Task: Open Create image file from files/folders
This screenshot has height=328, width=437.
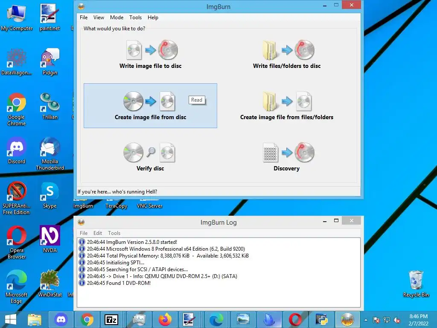Action: pyautogui.click(x=286, y=106)
